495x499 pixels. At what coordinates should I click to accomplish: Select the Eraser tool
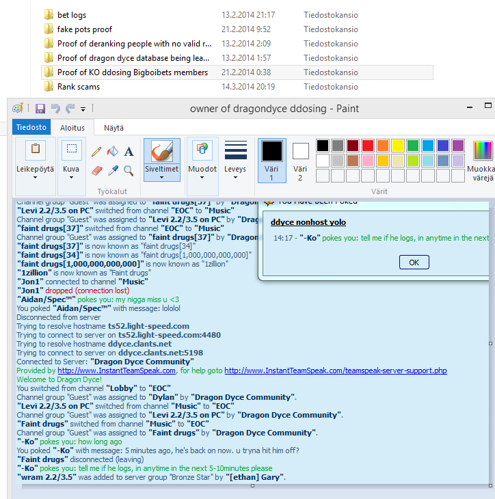pyautogui.click(x=97, y=171)
